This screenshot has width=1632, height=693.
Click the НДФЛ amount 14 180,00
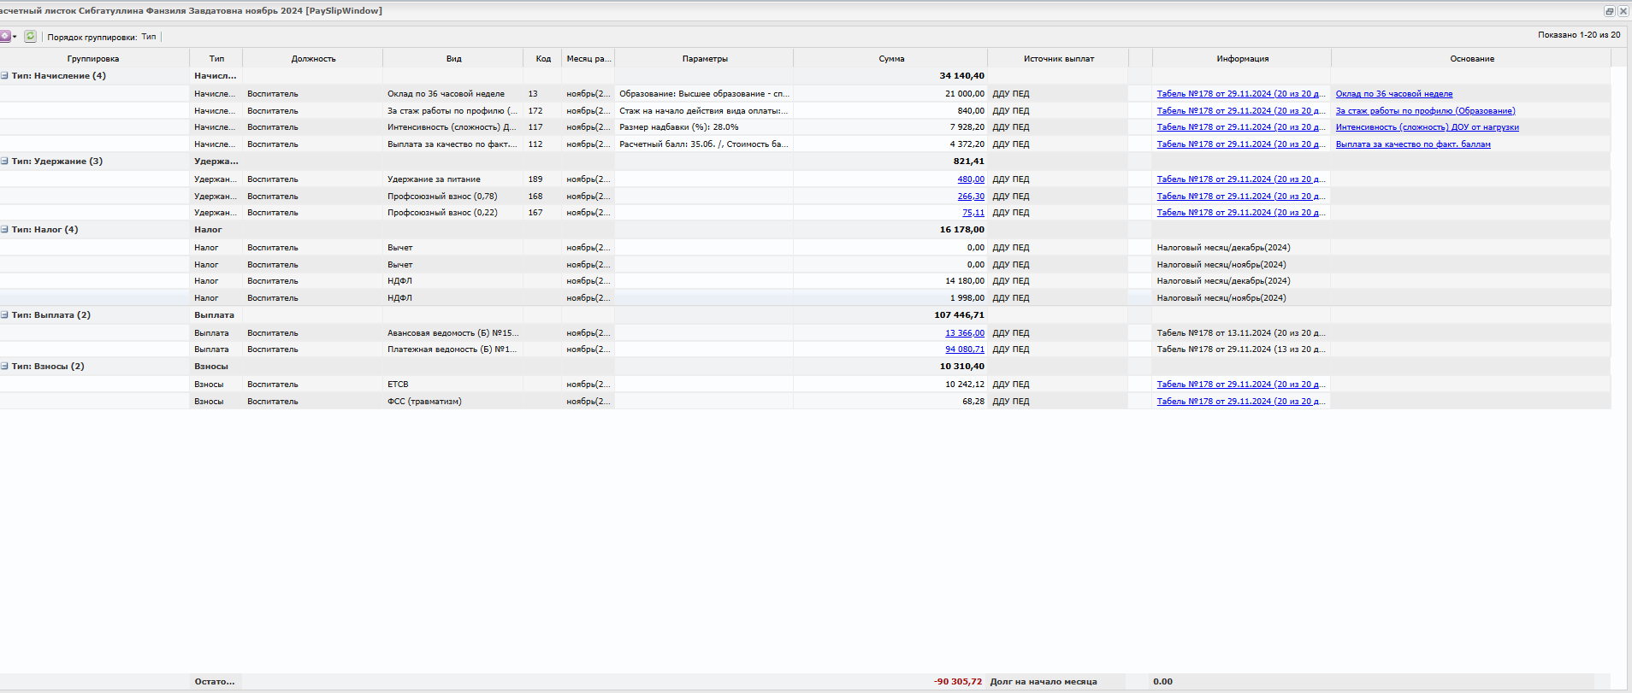pos(965,281)
